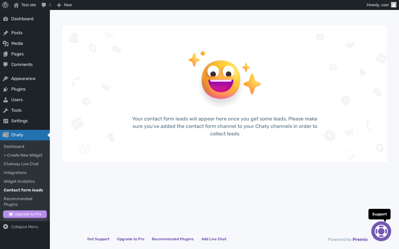Click the WordPress logo icon
The width and height of the screenshot is (399, 249).
tap(5, 5)
